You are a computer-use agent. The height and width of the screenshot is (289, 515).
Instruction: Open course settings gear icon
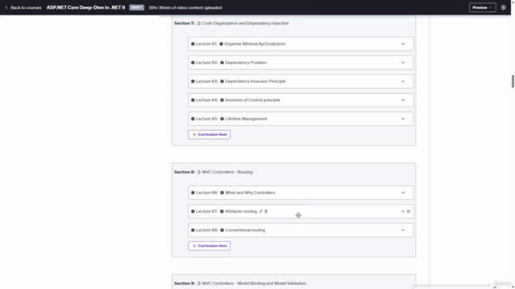coord(503,7)
